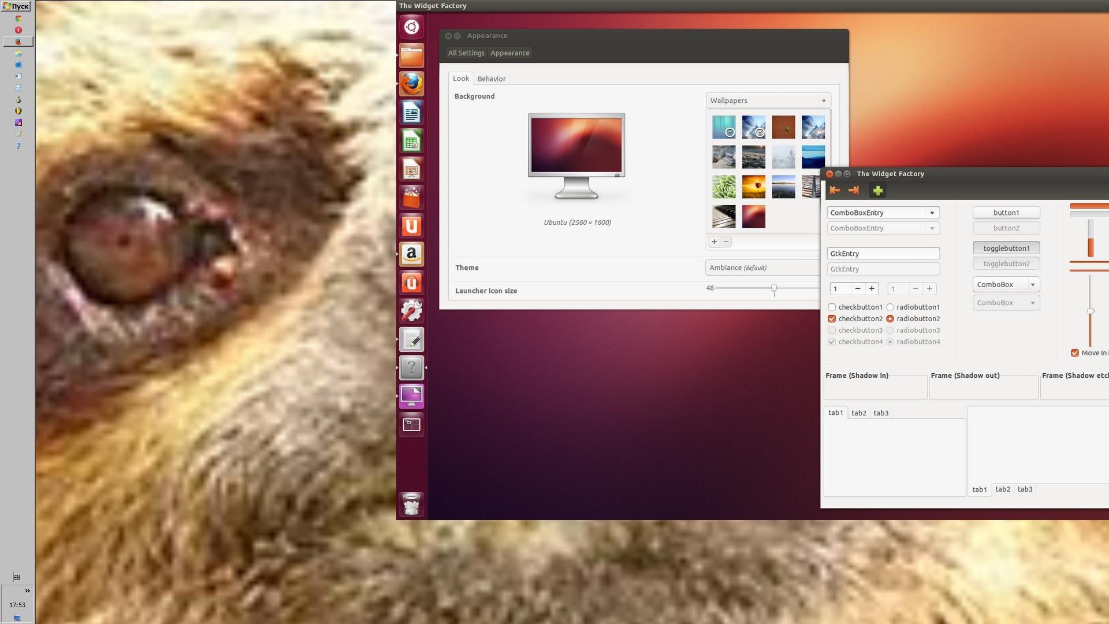
Task: Open the Trash launcher icon
Action: [x=411, y=504]
